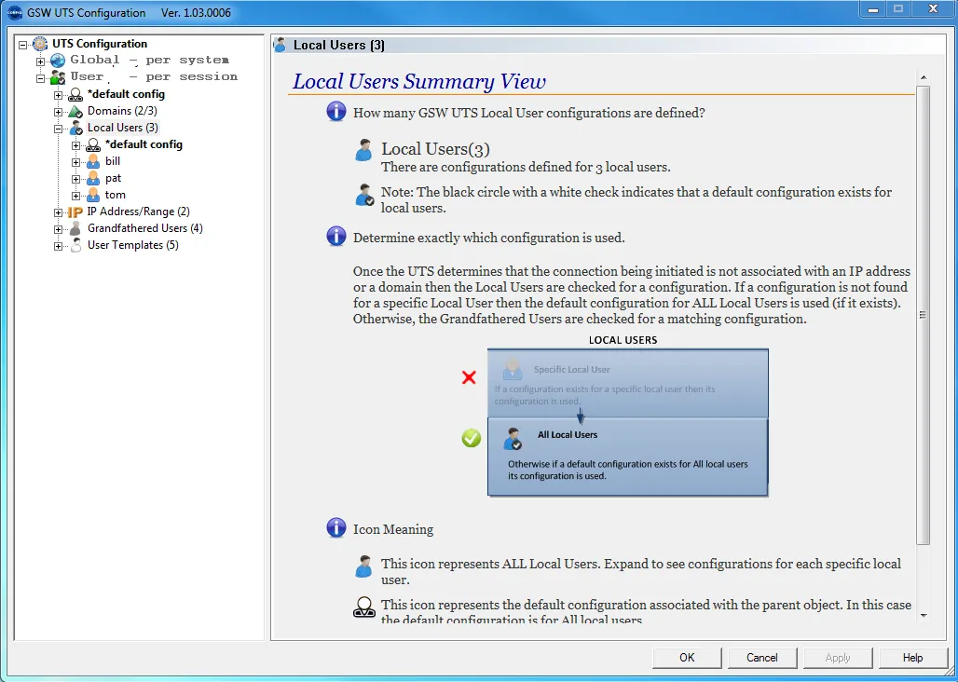Click the UTS Configuration root gear icon
The image size is (958, 682).
point(40,44)
